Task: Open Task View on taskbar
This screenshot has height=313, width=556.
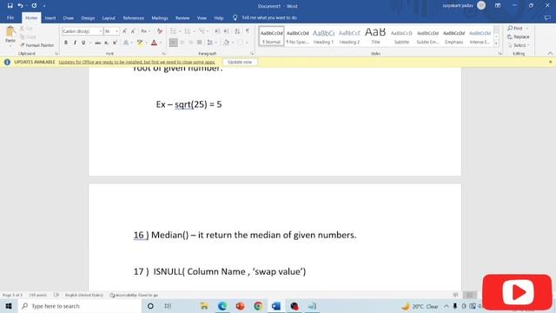Action: (x=168, y=306)
